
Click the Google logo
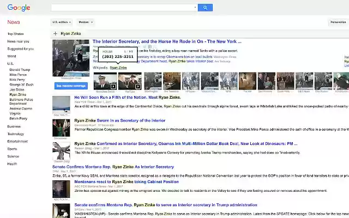click(x=19, y=8)
